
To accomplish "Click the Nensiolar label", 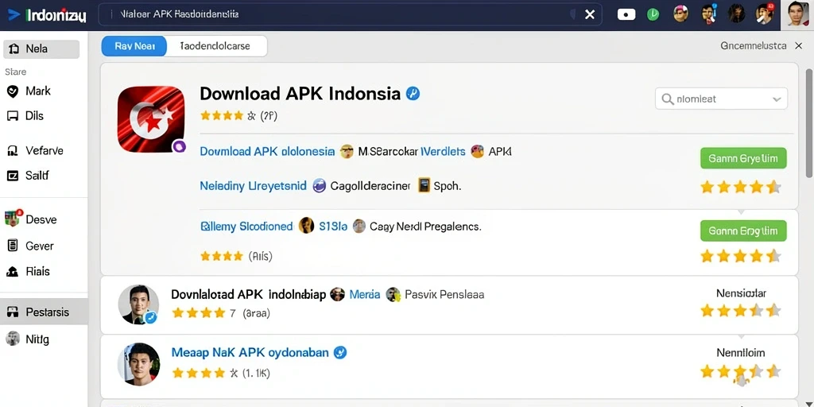I will (x=741, y=294).
